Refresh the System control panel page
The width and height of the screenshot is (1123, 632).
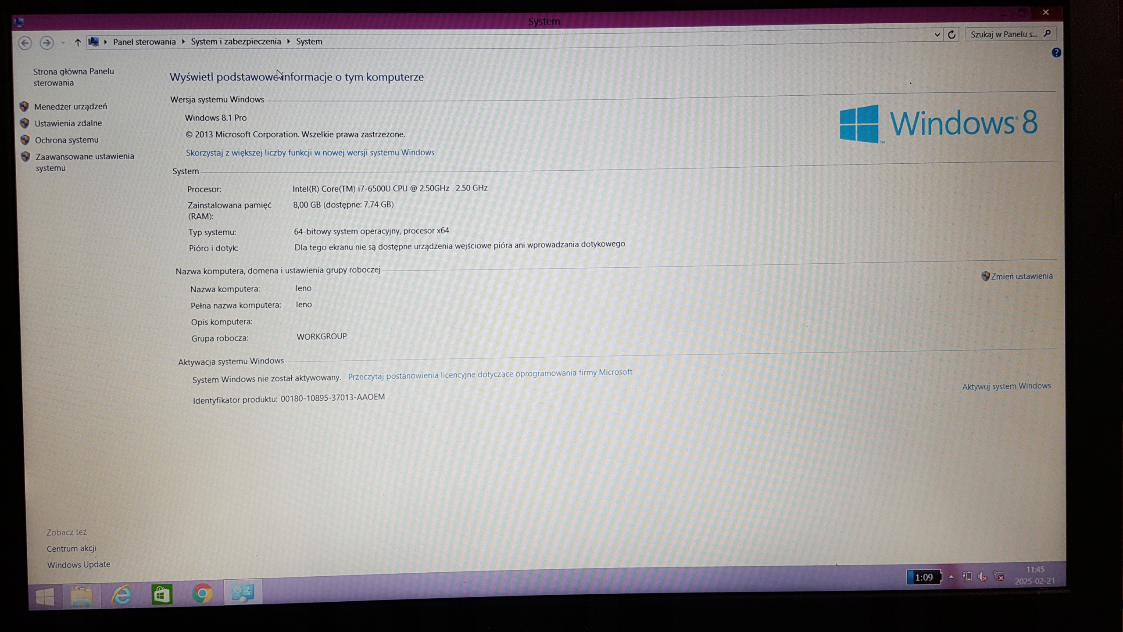pyautogui.click(x=951, y=35)
